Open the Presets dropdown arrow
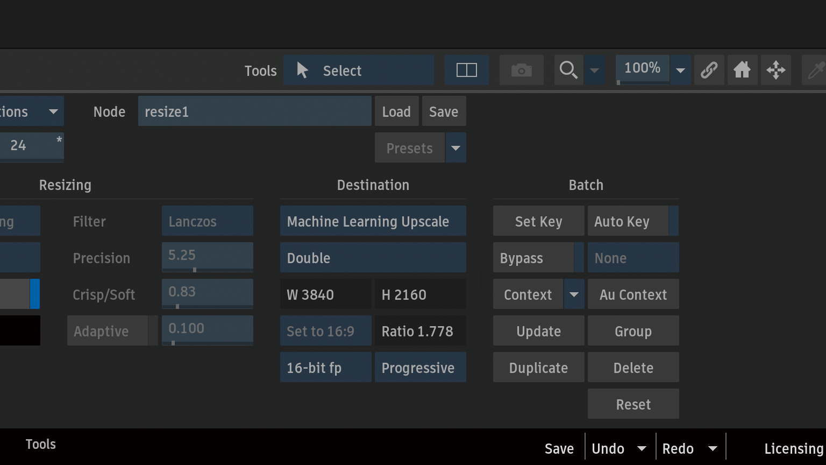The image size is (826, 465). (455, 148)
